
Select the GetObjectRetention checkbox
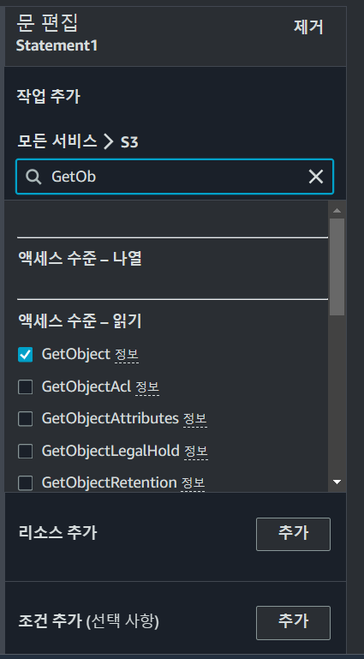(25, 483)
